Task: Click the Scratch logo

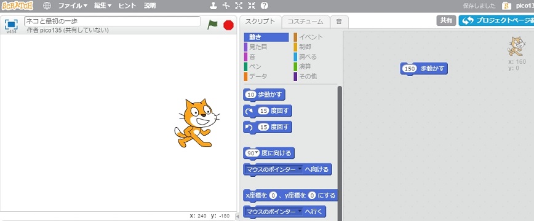Action: pos(17,6)
